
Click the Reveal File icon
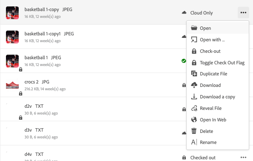194,108
